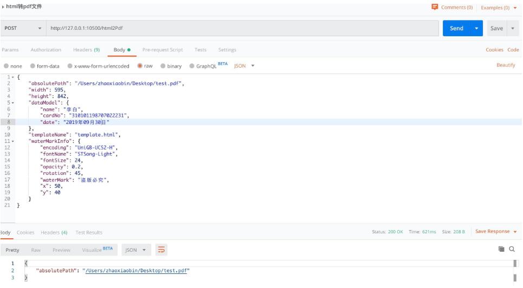Switch to the Authorization tab
523x288 pixels.
[46, 50]
